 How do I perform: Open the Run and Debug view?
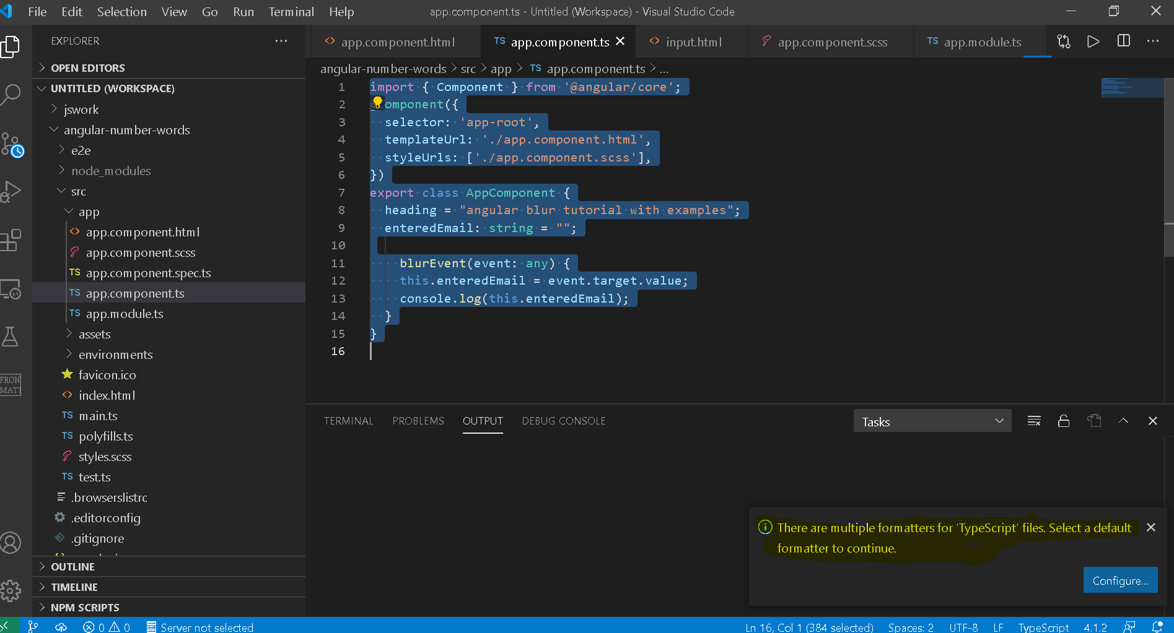[x=11, y=191]
